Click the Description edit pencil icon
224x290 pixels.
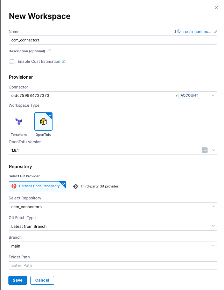(x=49, y=51)
